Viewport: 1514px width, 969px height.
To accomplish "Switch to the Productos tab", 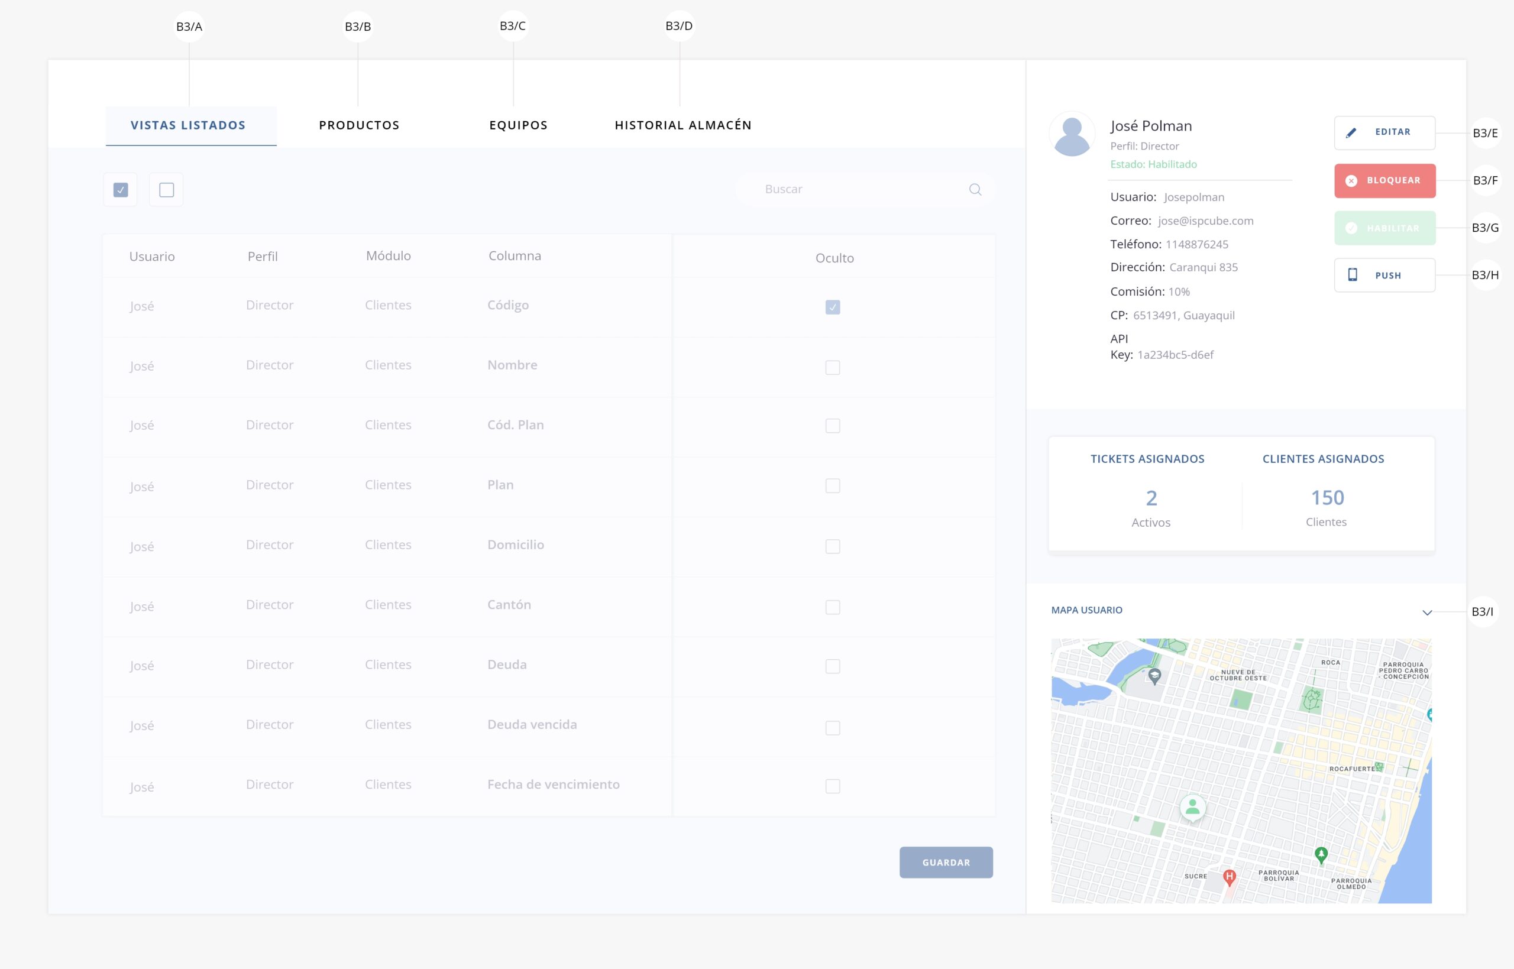I will [x=358, y=125].
